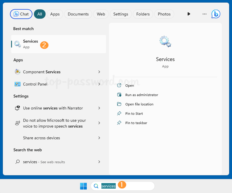Open the Settings filter tab
Image resolution: width=232 pixels, height=193 pixels.
(x=121, y=14)
